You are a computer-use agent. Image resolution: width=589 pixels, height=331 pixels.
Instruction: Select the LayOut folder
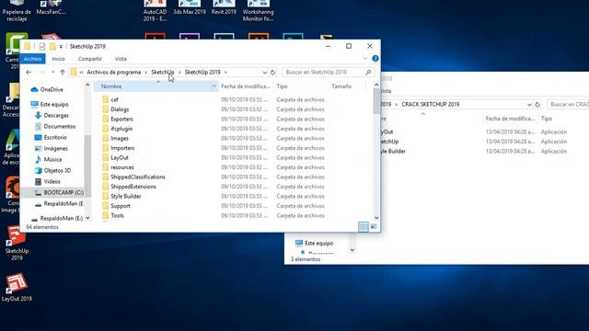[120, 157]
